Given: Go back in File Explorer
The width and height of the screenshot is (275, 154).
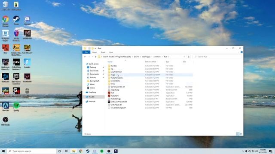Looking at the screenshot, I should pyautogui.click(x=85, y=57).
